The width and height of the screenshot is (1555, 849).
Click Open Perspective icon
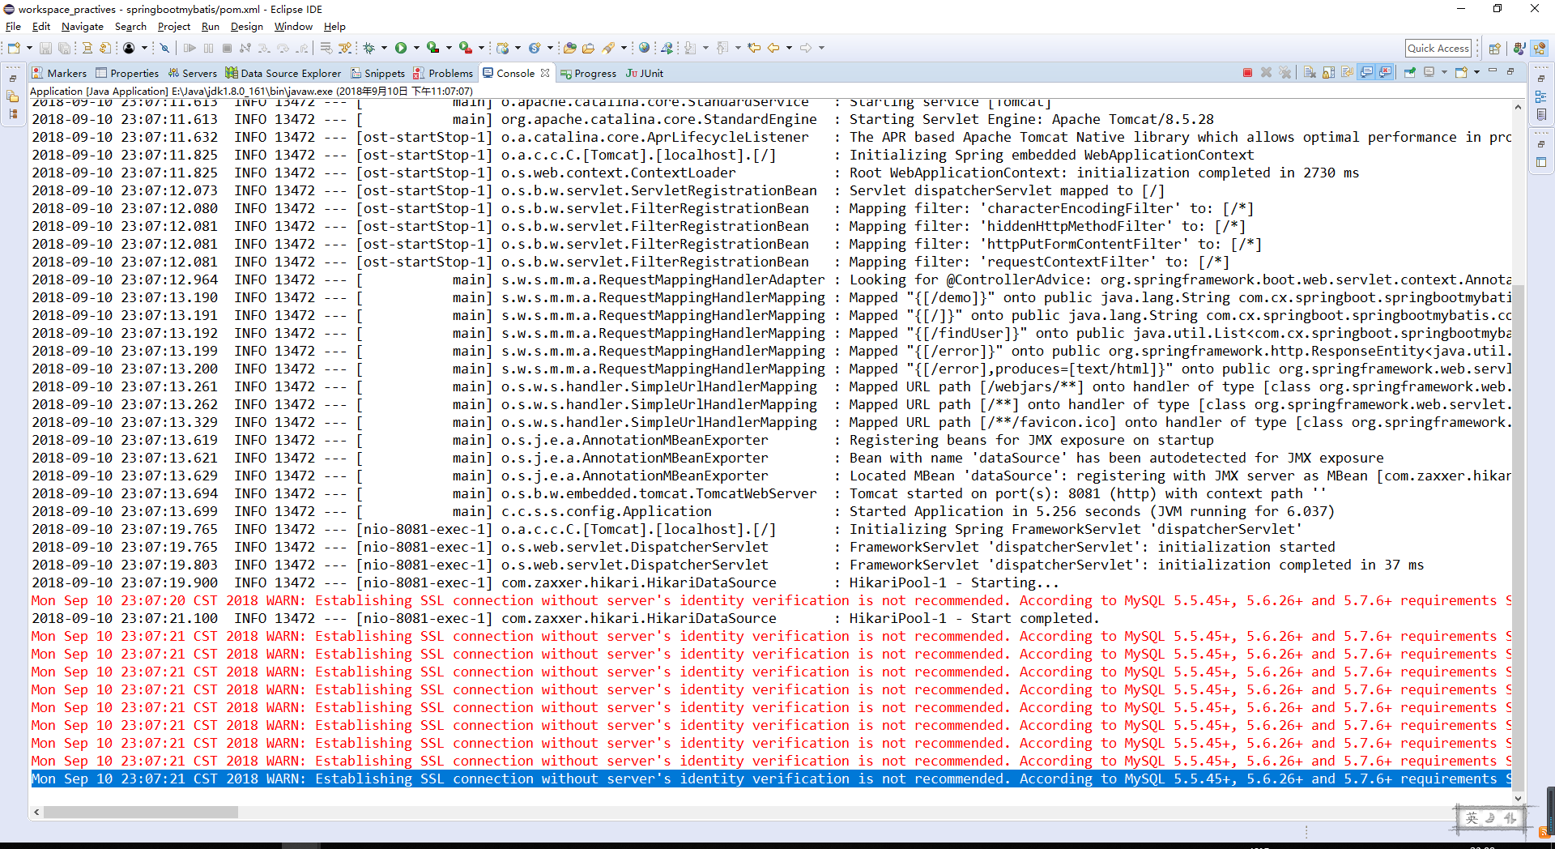coord(1495,49)
